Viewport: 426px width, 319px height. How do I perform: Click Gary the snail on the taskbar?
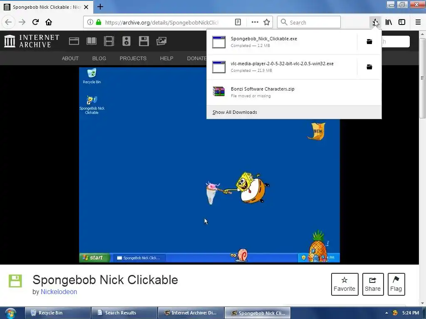239,255
